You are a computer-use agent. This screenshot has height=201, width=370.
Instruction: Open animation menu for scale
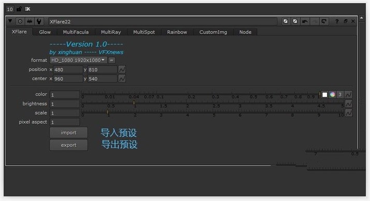tap(349, 113)
